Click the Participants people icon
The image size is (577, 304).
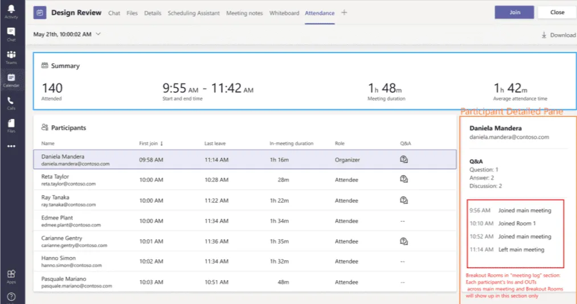44,127
